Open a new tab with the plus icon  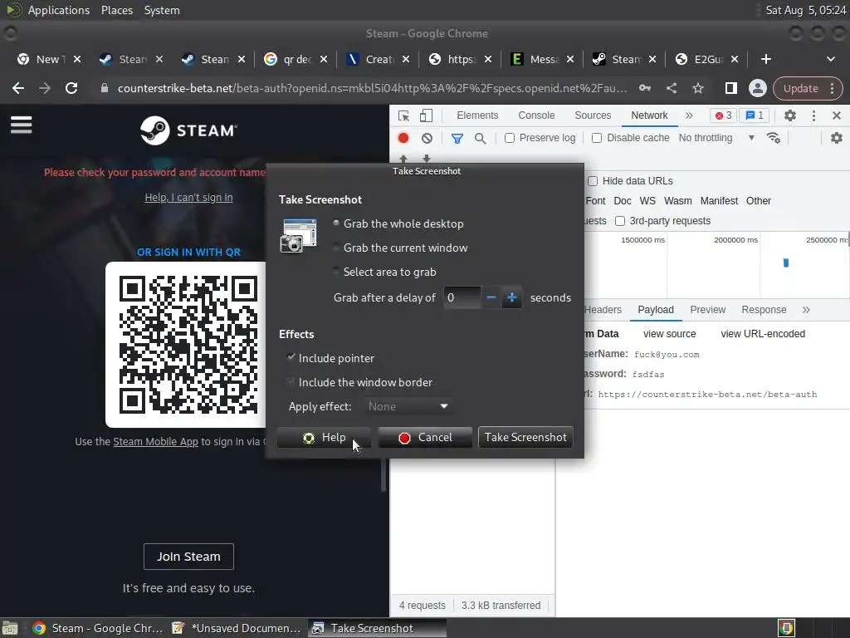pyautogui.click(x=765, y=59)
